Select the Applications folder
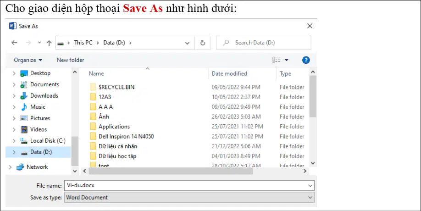The height and width of the screenshot is (211, 421). [114, 127]
